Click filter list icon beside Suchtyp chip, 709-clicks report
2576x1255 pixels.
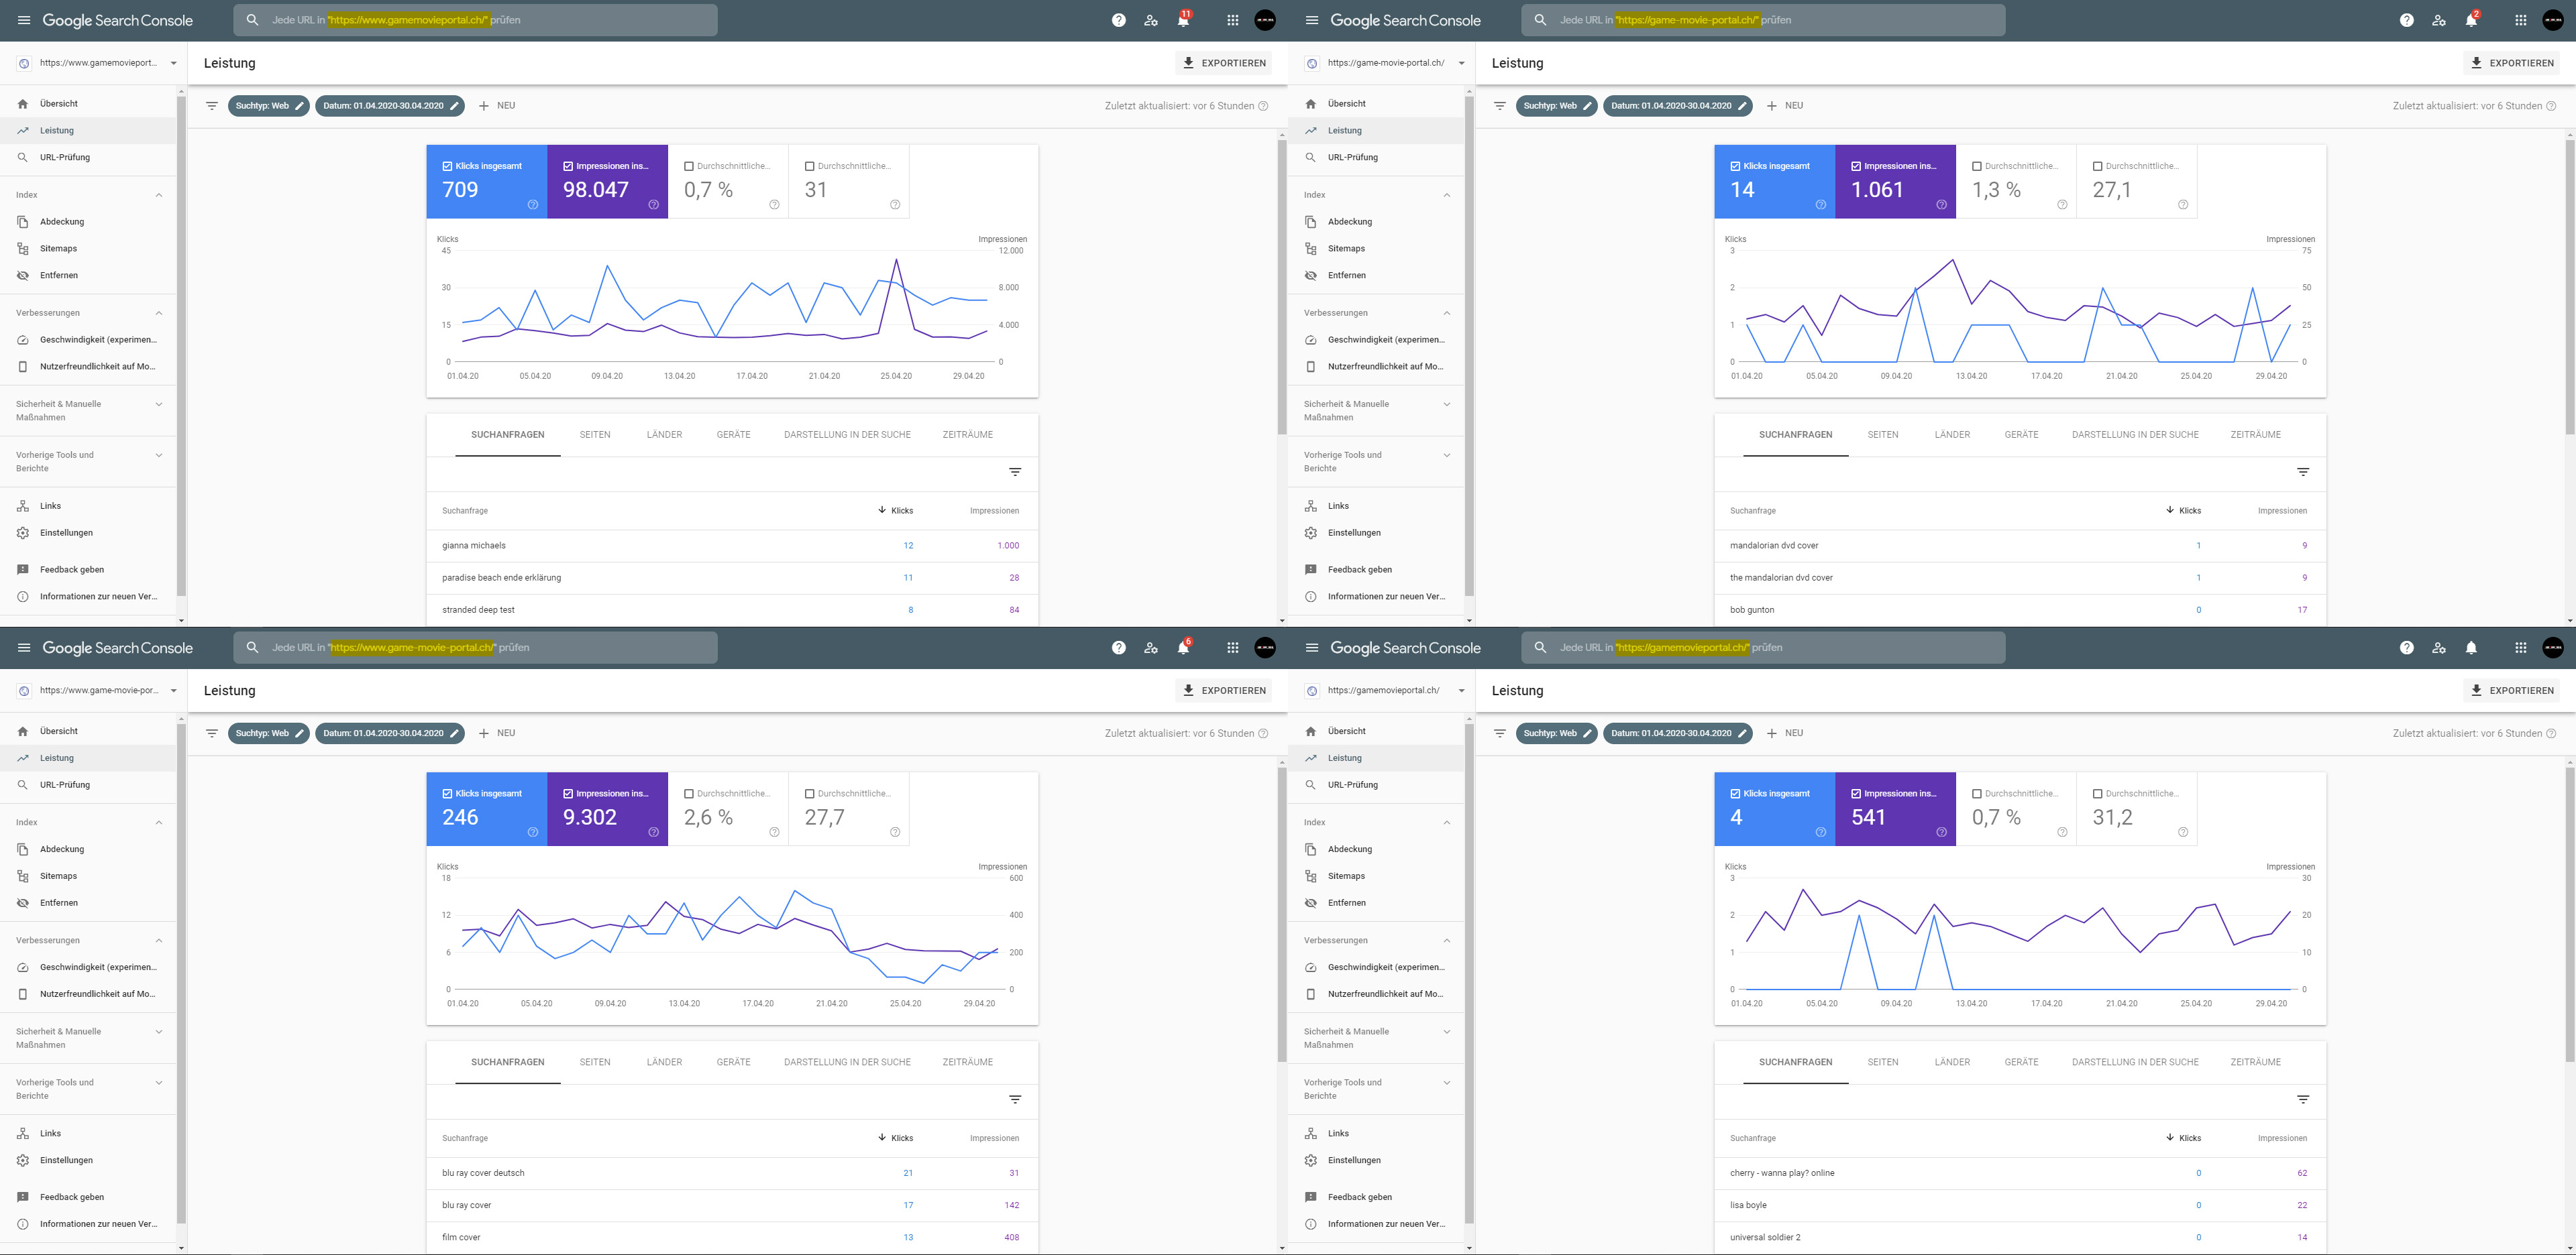(212, 105)
